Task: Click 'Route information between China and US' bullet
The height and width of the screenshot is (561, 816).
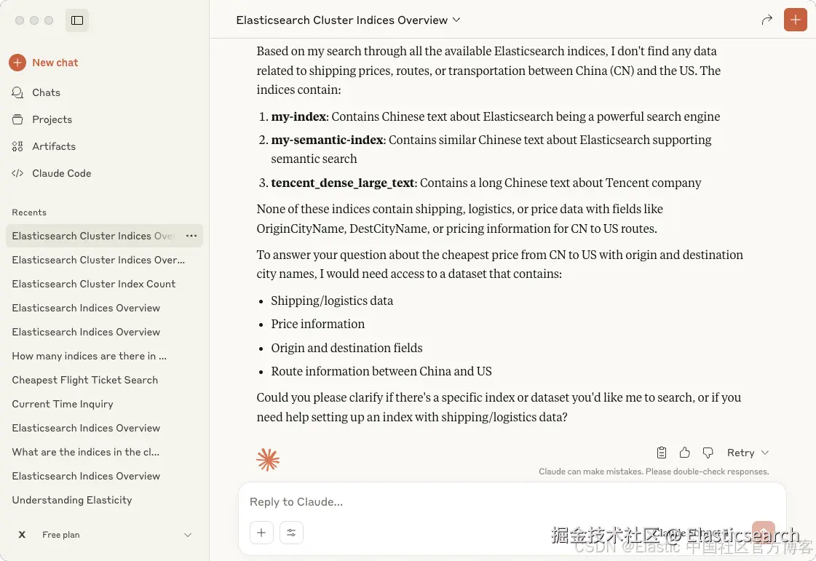Action: [x=381, y=372]
